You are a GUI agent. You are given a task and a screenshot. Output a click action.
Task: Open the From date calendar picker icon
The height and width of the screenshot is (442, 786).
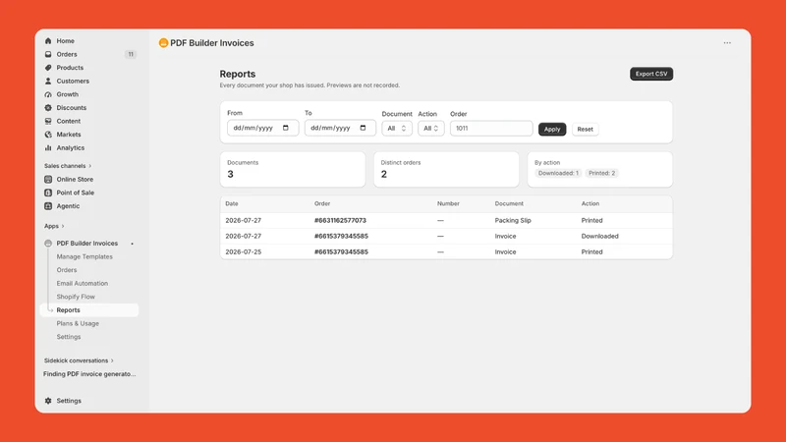tap(286, 128)
